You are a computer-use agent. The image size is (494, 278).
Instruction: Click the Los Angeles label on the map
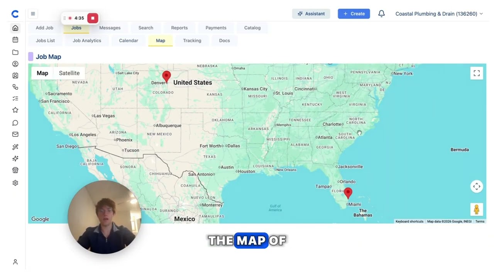pos(84,135)
